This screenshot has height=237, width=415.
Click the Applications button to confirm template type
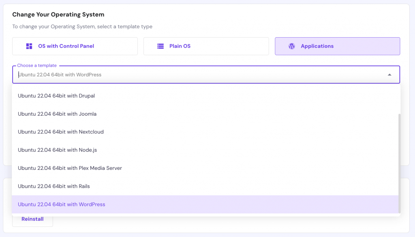pos(337,46)
